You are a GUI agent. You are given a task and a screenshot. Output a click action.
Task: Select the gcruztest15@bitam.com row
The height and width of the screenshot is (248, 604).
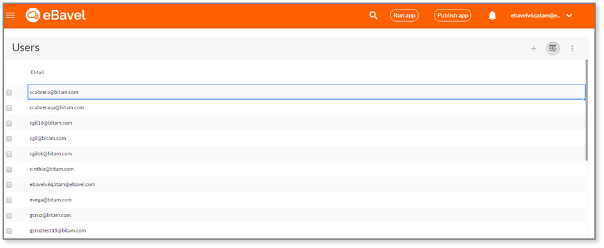pos(296,231)
